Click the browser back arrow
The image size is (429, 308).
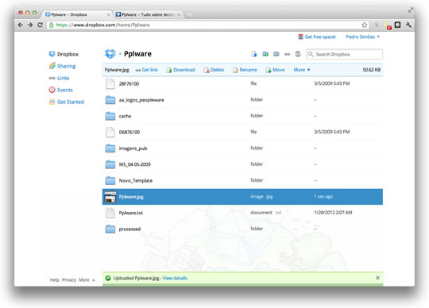tap(21, 25)
